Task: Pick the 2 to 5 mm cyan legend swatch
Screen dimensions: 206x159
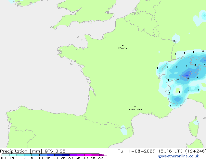Action: pyautogui.click(x=28, y=155)
